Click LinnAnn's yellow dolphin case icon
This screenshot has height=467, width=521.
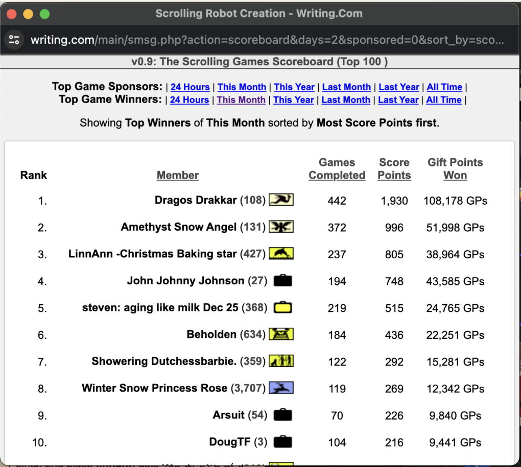coord(281,254)
